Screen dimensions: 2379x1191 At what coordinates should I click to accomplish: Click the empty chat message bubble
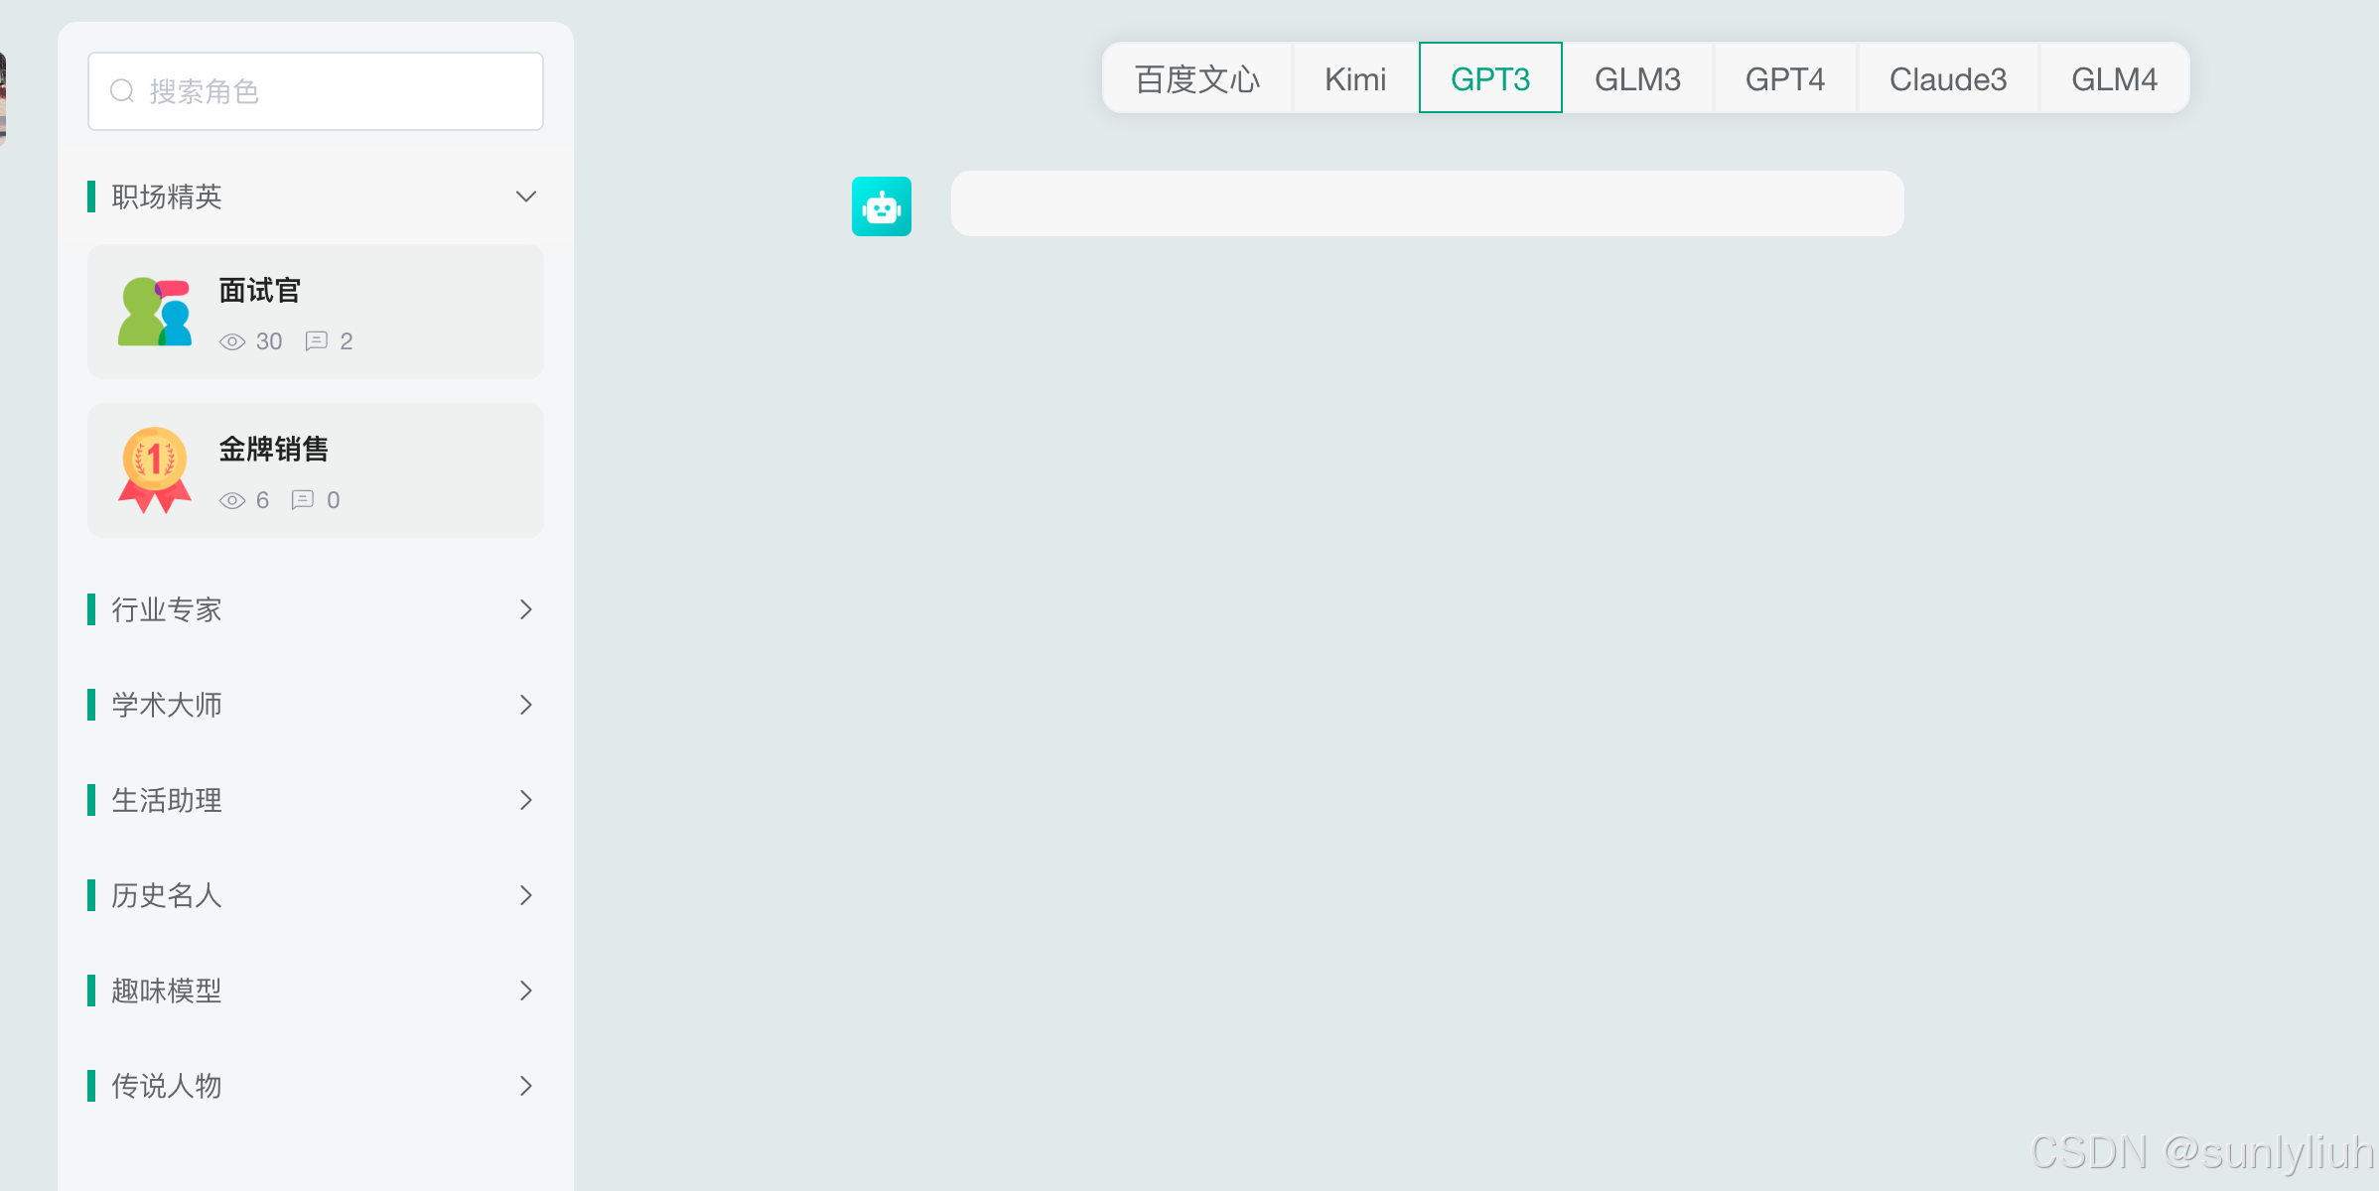pyautogui.click(x=1427, y=203)
